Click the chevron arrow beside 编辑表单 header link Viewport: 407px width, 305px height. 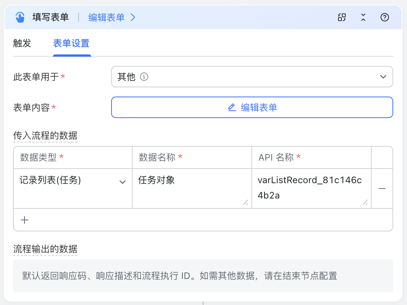pyautogui.click(x=133, y=17)
